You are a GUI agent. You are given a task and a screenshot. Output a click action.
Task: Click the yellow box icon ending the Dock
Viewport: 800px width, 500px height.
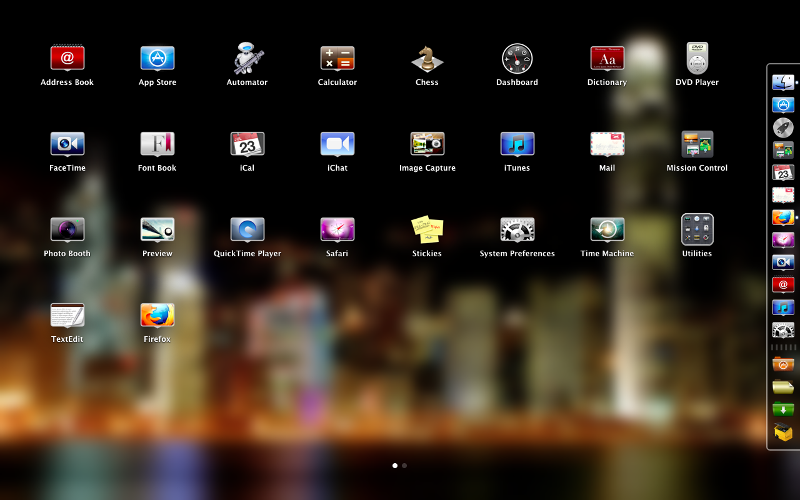tap(783, 432)
